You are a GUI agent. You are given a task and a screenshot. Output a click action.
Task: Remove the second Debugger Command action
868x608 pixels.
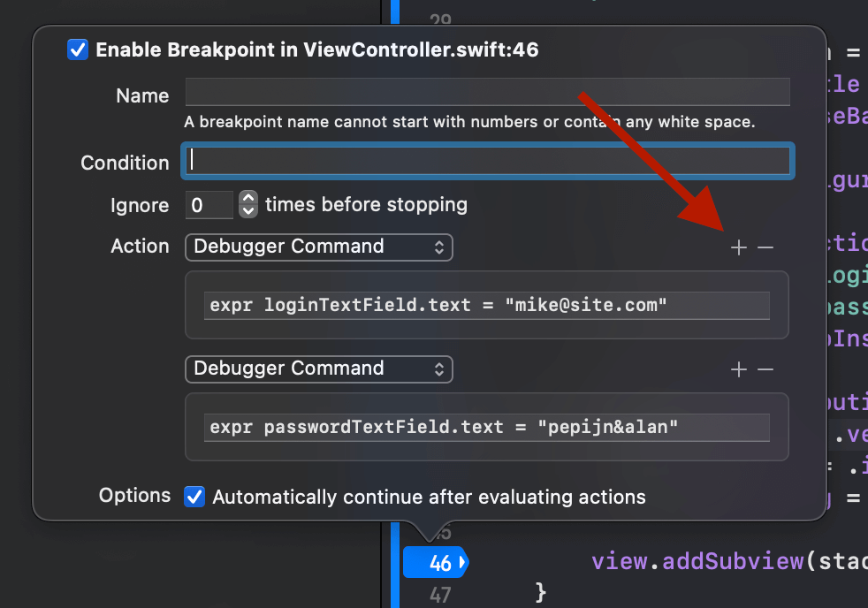(765, 369)
